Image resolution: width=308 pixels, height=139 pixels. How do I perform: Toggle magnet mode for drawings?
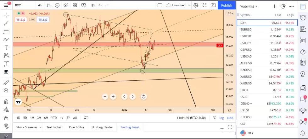[x=6, y=102]
